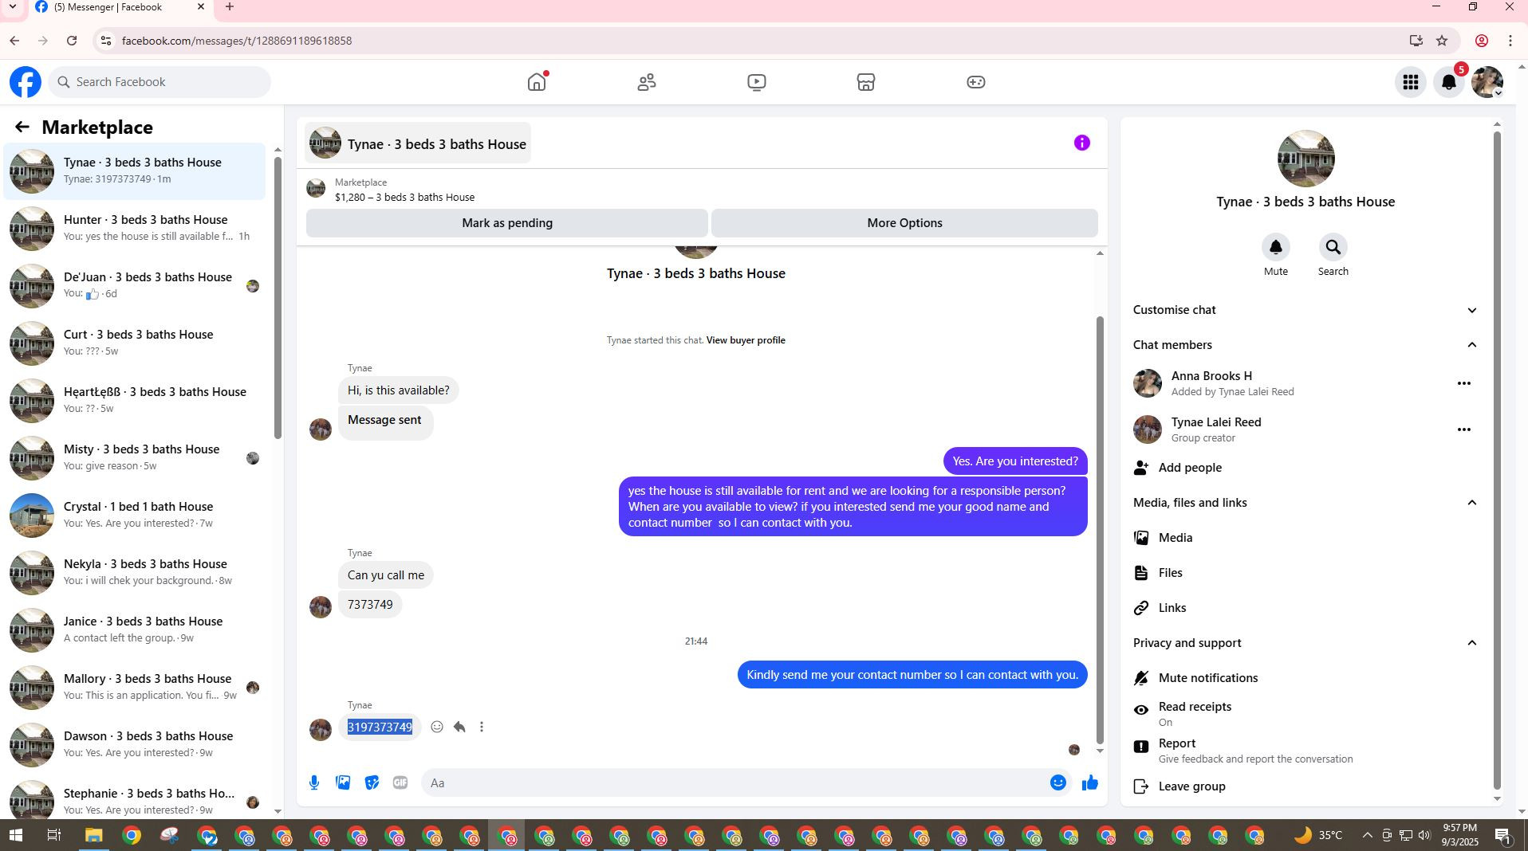Collapse the Chat members section
Viewport: 1528px width, 851px height.
[1305, 346]
